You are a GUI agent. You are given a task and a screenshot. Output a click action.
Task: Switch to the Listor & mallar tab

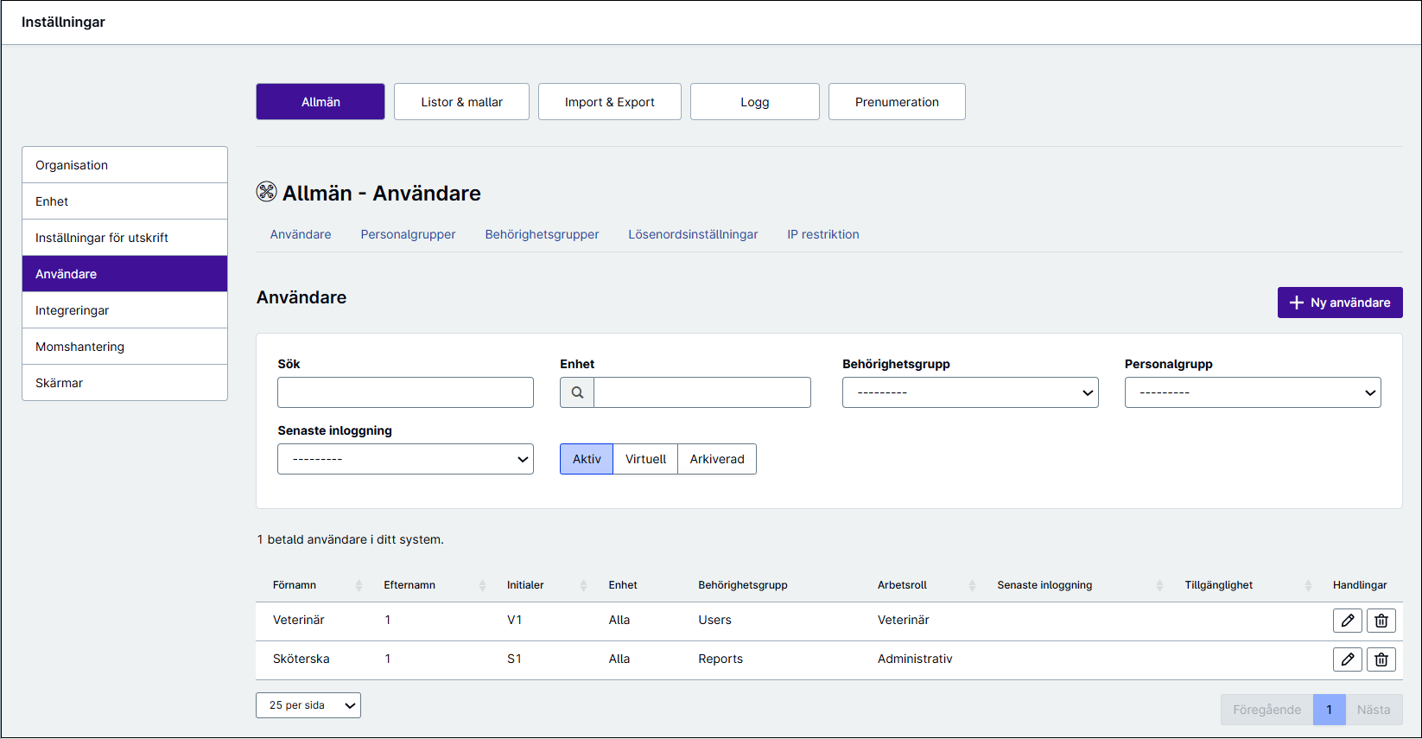(x=461, y=102)
